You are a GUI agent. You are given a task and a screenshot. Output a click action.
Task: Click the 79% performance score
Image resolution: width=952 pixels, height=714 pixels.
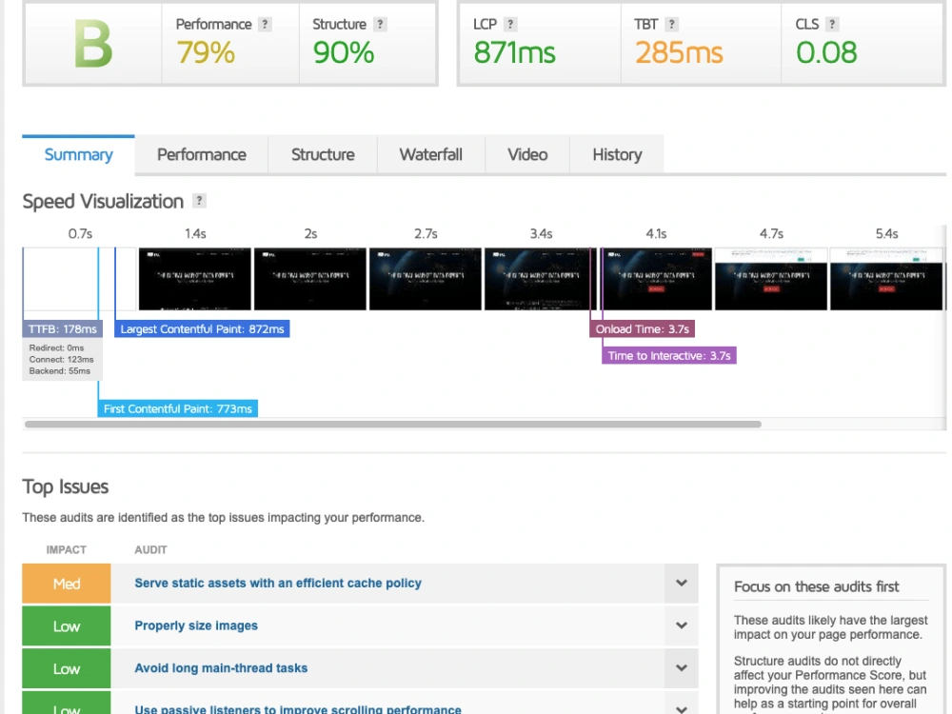(x=206, y=52)
